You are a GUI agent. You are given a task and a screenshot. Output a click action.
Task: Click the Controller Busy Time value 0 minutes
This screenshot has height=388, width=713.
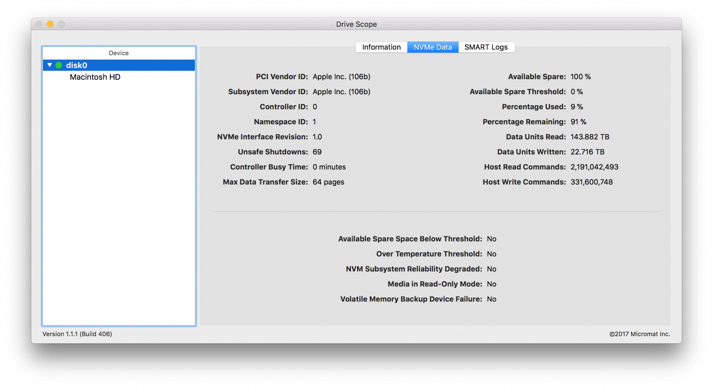[329, 167]
